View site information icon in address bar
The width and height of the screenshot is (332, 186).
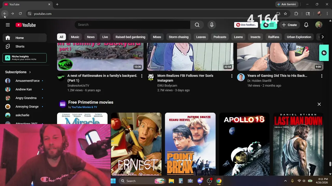[x=30, y=14]
